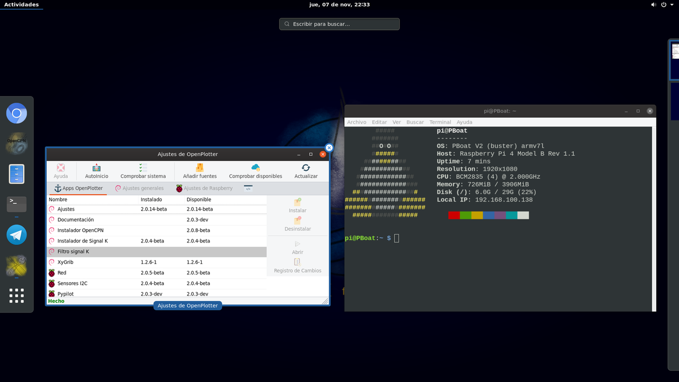The image size is (679, 382).
Task: Click the 2.0.8-beta available version
Action: 198,230
